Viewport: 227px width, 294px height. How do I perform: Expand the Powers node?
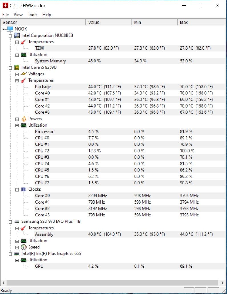(17, 119)
